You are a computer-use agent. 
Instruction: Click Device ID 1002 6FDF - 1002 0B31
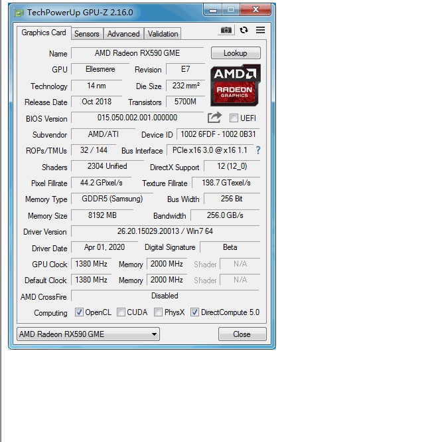pyautogui.click(x=218, y=134)
